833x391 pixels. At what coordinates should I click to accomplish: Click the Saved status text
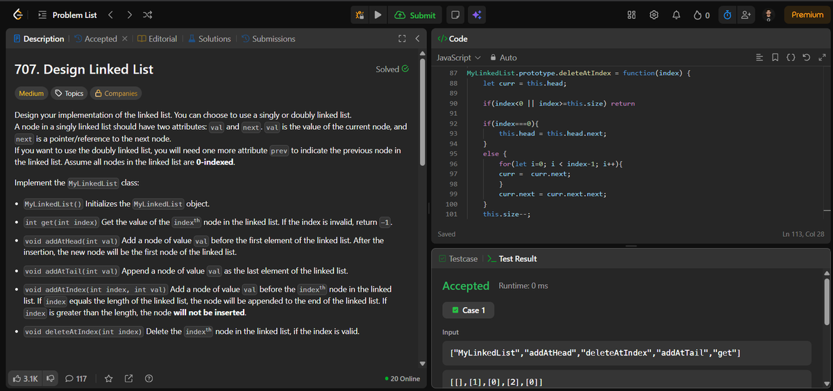click(x=446, y=234)
